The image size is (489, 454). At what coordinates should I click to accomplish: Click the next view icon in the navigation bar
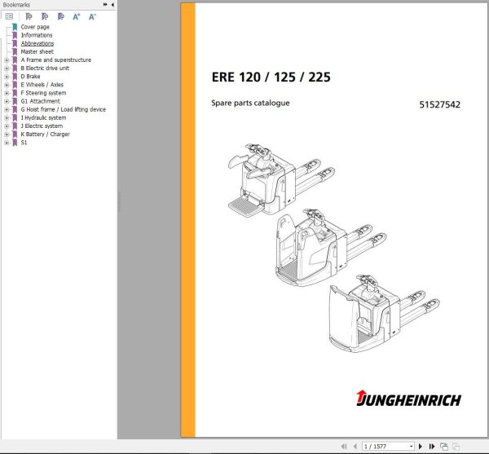(x=456, y=447)
